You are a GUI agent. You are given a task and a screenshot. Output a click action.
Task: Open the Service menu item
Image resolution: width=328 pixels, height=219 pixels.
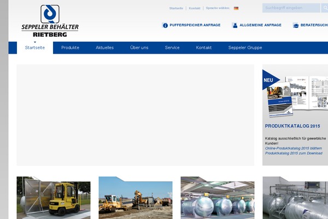click(x=172, y=48)
